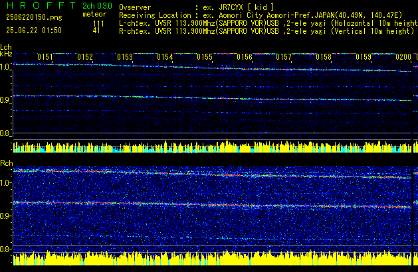Select the 0157 time marker
The image size is (418, 272).
click(284, 57)
